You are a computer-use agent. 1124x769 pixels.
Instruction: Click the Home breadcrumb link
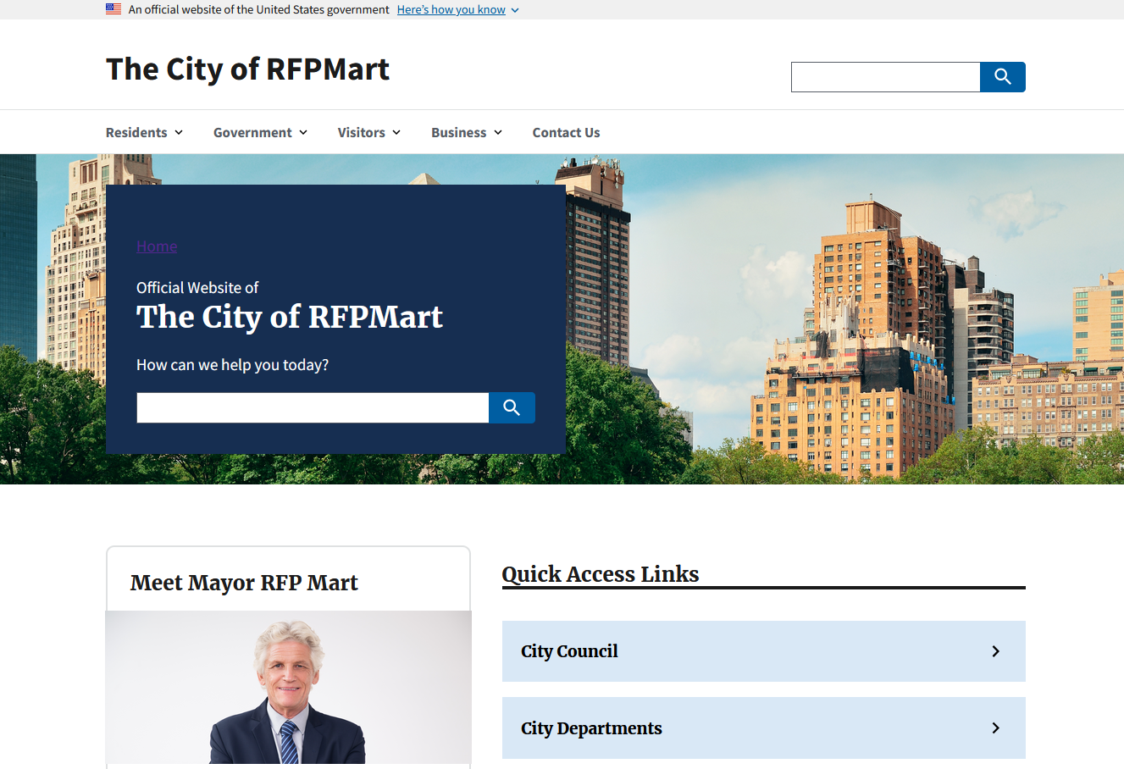click(x=156, y=246)
